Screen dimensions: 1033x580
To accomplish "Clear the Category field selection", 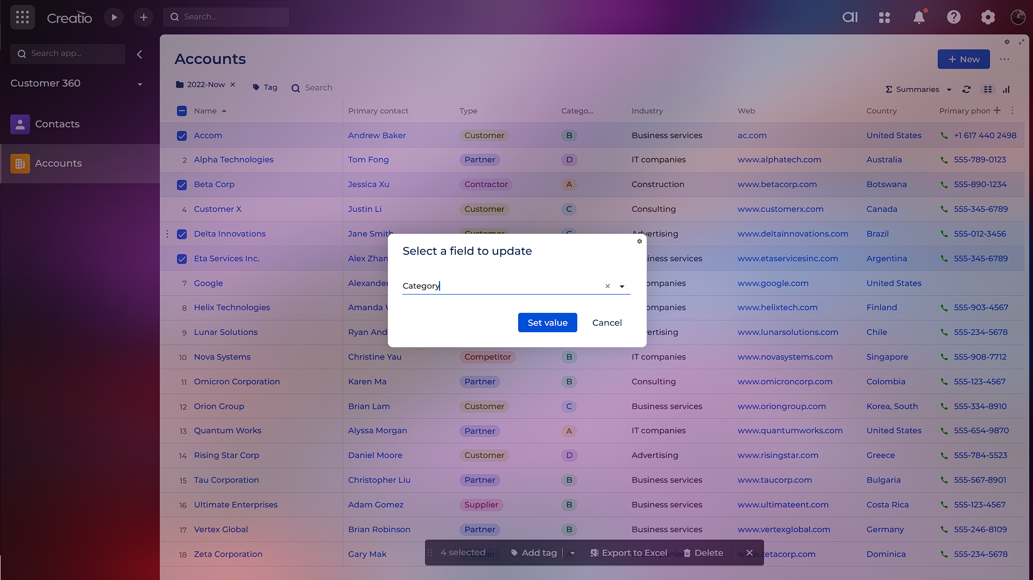I will [x=607, y=287].
